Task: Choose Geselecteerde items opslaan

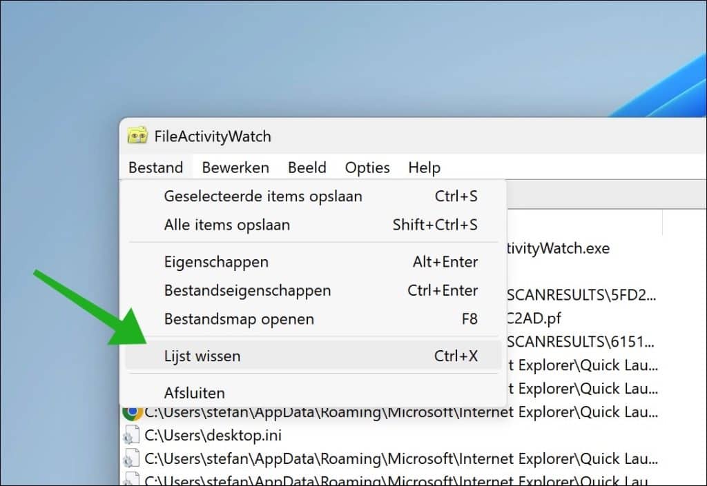Action: tap(313, 196)
